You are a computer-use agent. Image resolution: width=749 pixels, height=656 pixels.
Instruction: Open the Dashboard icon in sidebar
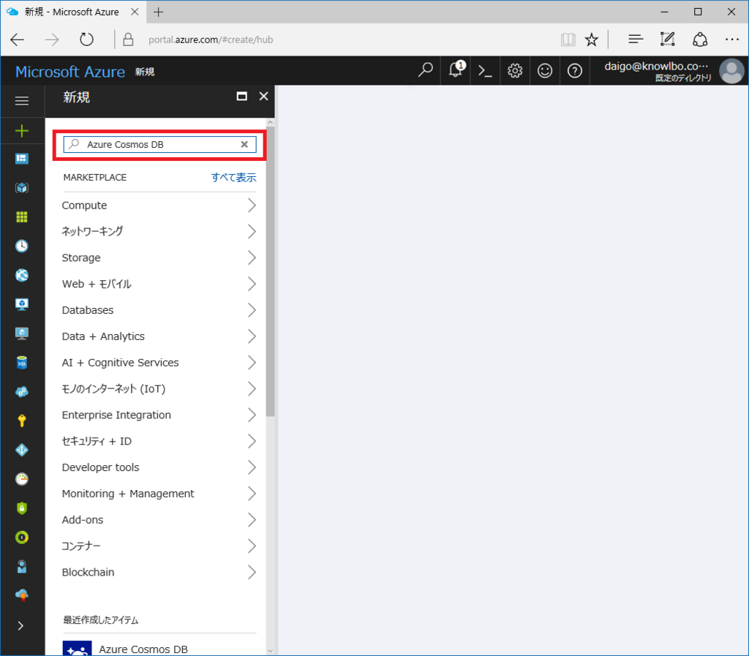coord(22,159)
